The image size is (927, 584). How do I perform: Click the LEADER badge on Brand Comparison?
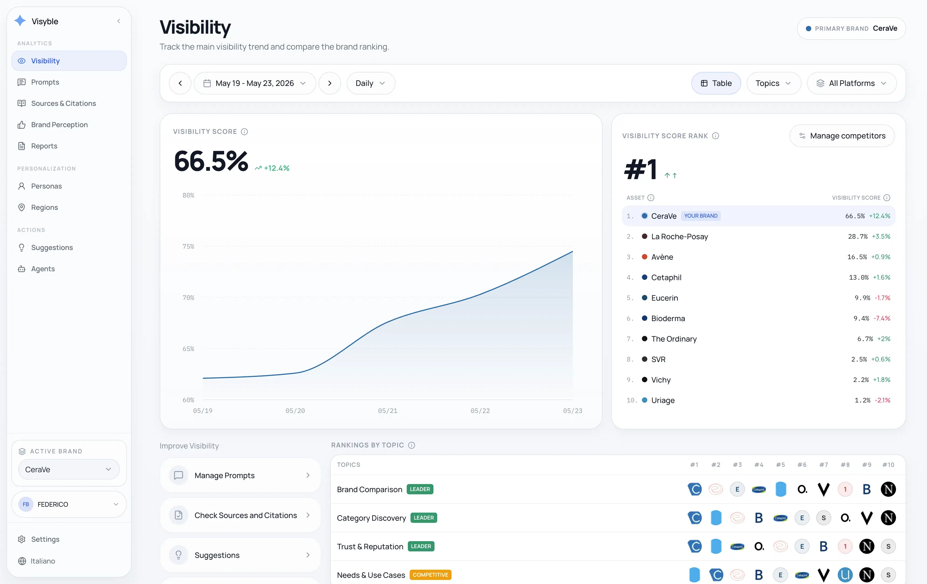click(x=420, y=489)
